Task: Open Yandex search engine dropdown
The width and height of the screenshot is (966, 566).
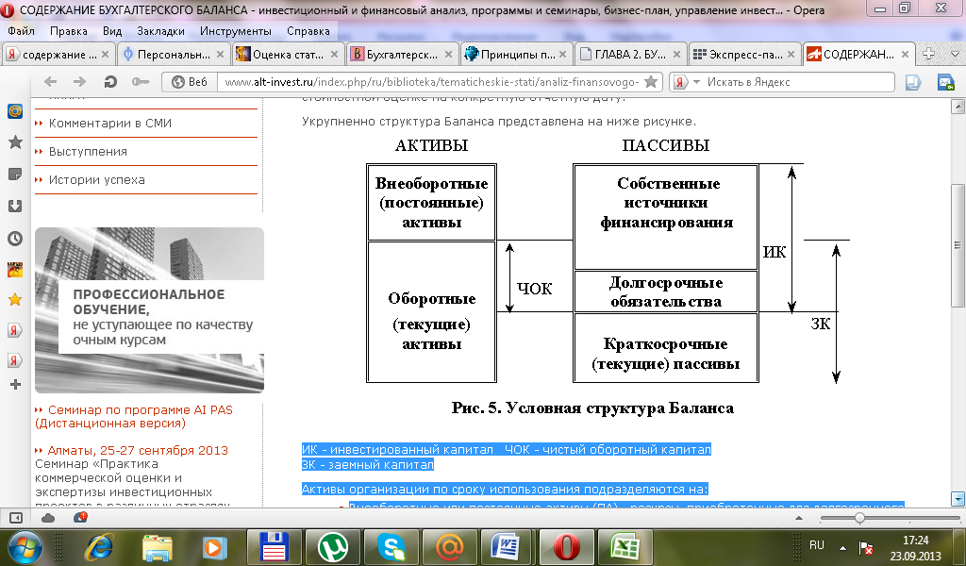Action: tap(697, 82)
